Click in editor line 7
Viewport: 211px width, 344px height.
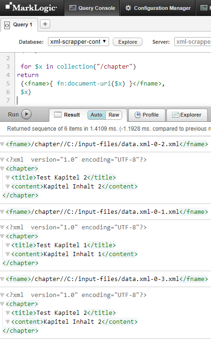tap(109, 100)
